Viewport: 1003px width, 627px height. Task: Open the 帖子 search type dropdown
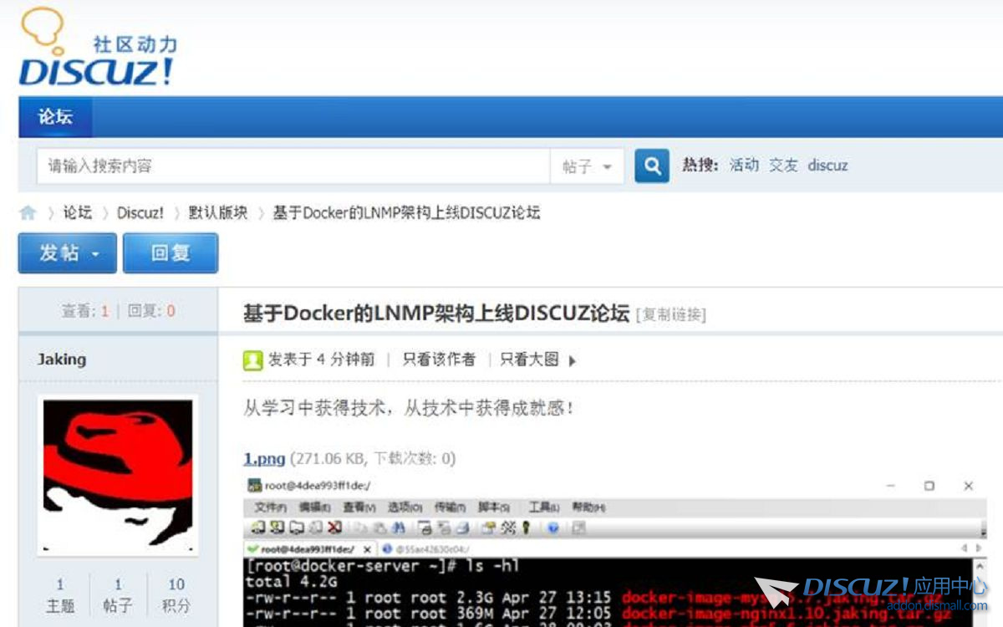pos(587,166)
